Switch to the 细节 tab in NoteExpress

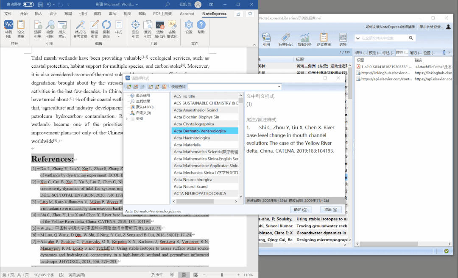(x=361, y=53)
